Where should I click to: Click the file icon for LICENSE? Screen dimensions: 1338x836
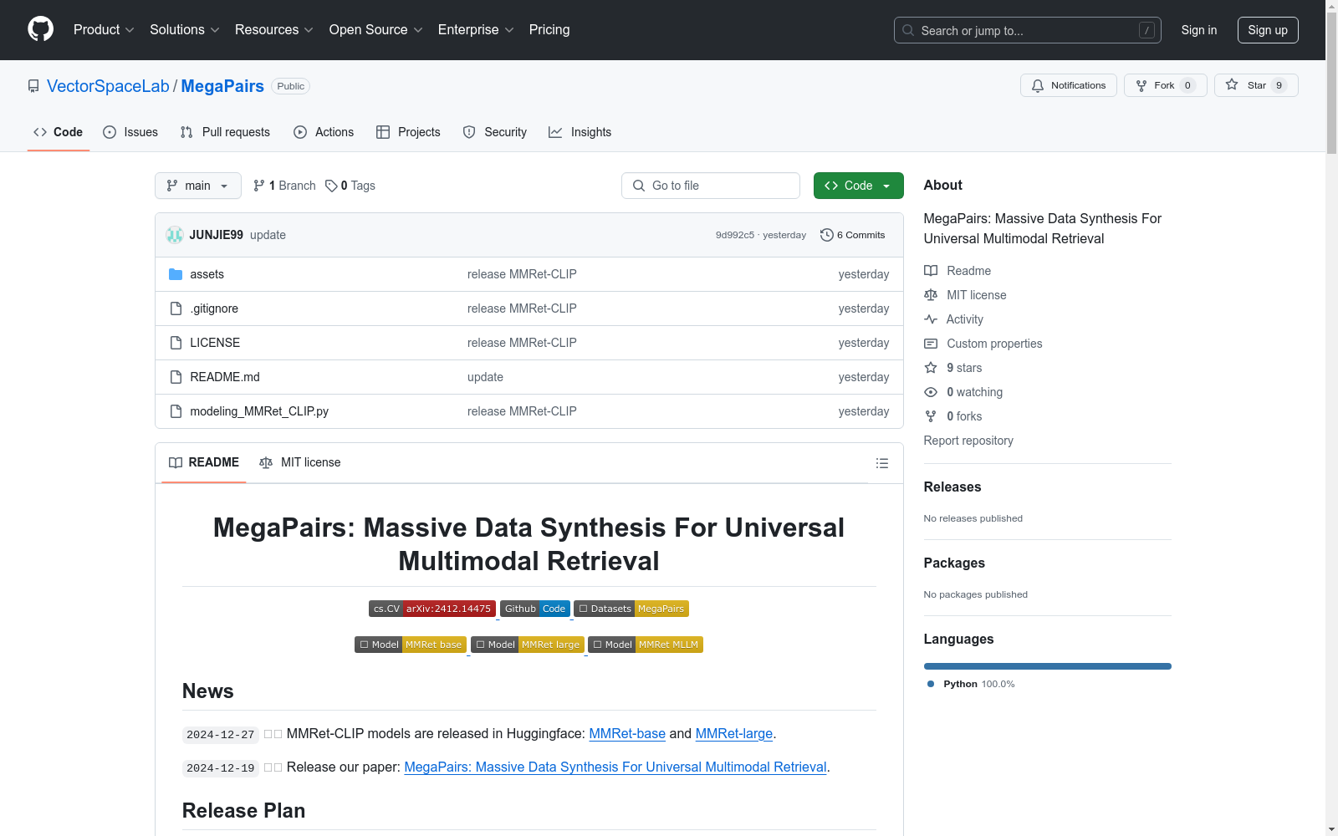(176, 343)
